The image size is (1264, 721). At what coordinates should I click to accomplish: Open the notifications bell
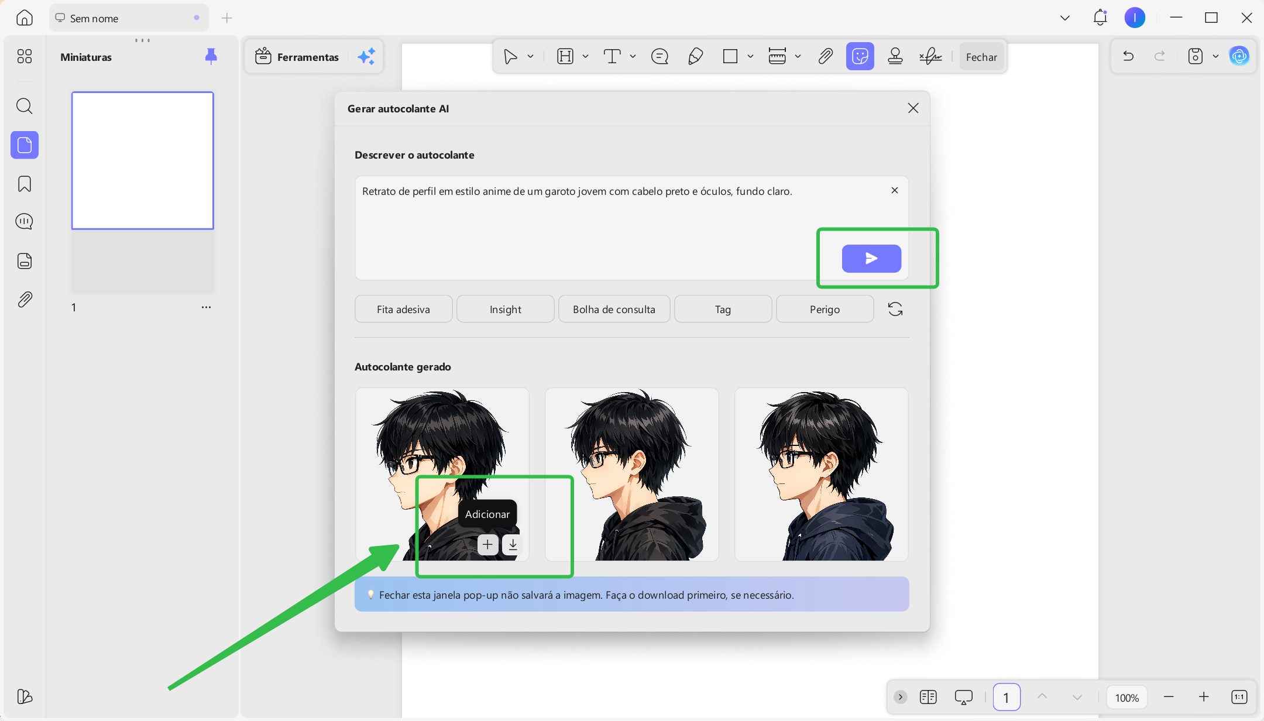coord(1100,18)
